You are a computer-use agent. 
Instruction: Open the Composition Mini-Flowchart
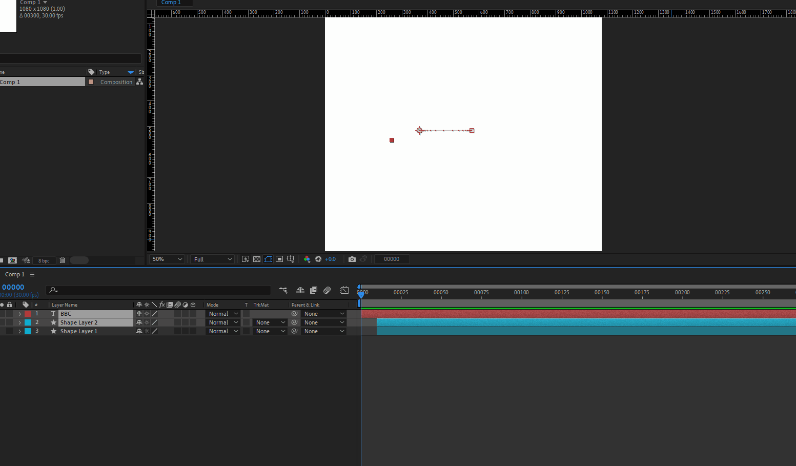coord(283,290)
